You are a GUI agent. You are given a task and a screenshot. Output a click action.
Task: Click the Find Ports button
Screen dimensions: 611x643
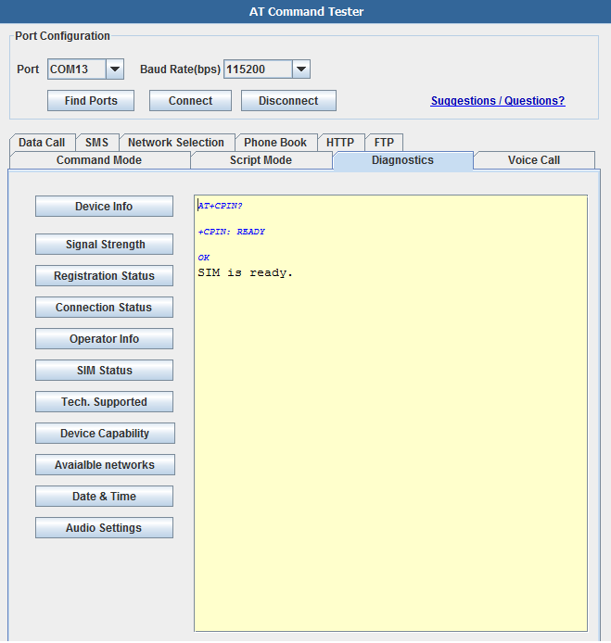[91, 101]
